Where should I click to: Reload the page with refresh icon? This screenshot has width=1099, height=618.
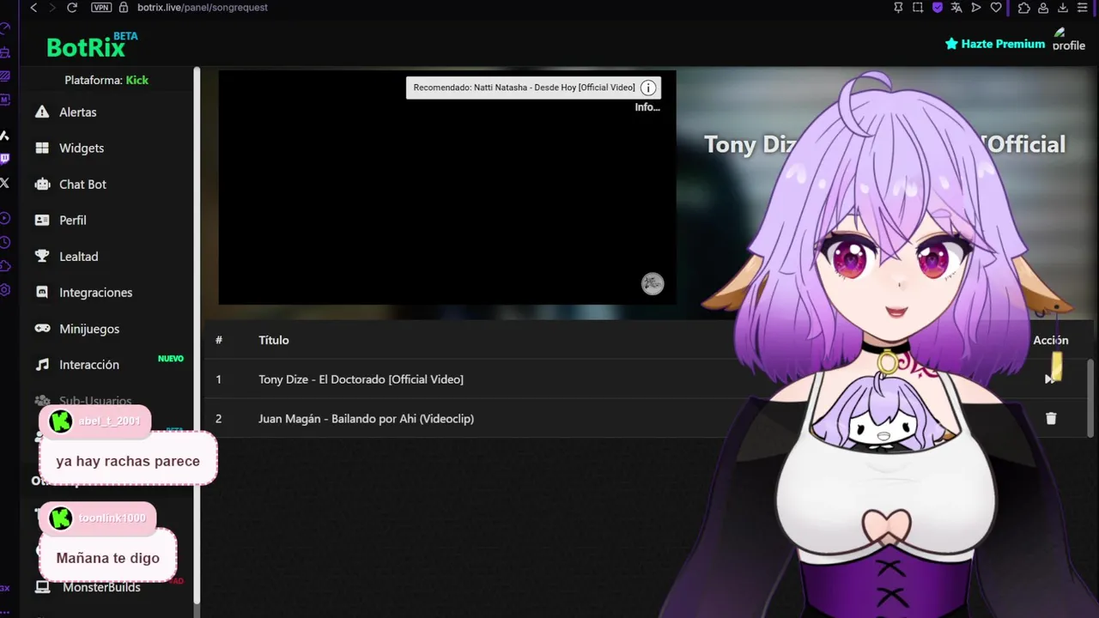coord(72,8)
